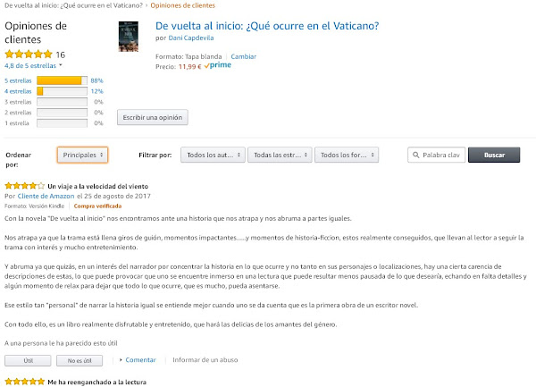Expand comments arrow next to Comentar
This screenshot has height=387, width=536.
121,359
